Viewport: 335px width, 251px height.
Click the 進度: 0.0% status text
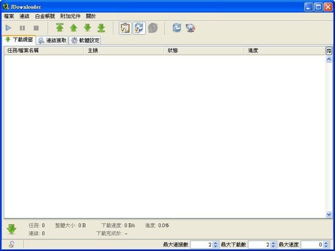157,225
